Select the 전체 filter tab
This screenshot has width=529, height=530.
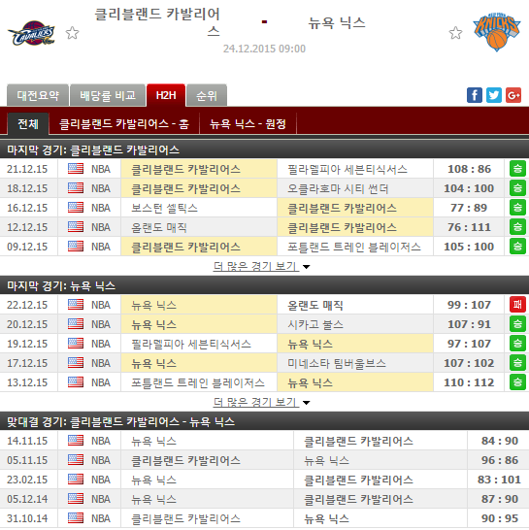click(x=28, y=123)
